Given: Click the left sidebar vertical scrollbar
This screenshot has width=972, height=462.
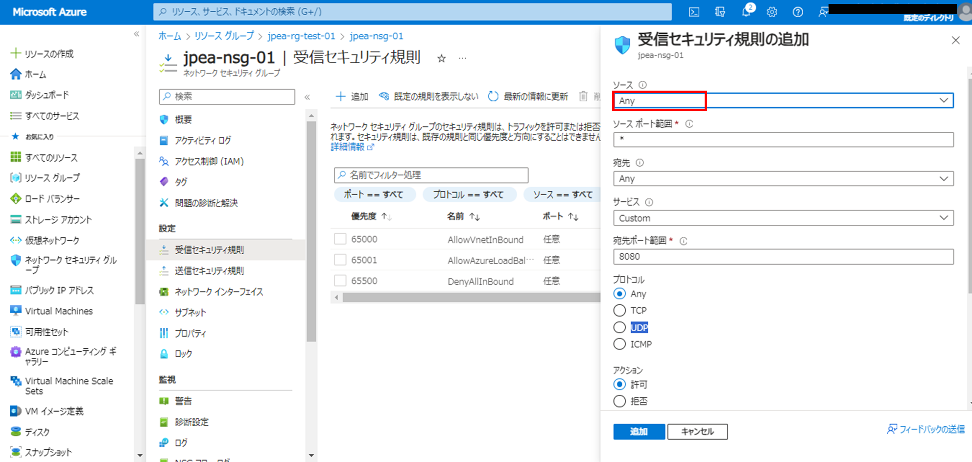Looking at the screenshot, I should (140, 230).
